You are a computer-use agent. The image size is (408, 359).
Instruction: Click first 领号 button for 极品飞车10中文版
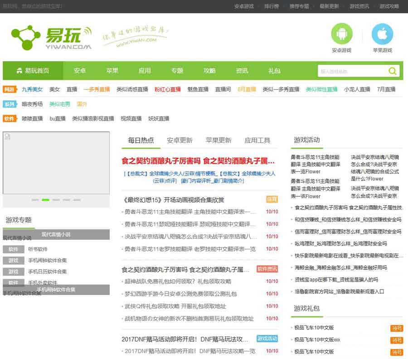[397, 328]
